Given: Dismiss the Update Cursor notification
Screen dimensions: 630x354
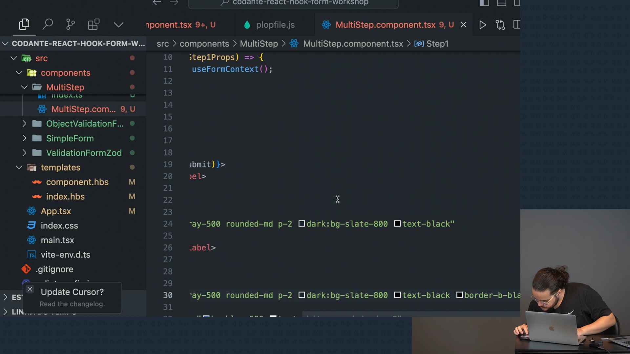Looking at the screenshot, I should pos(30,289).
